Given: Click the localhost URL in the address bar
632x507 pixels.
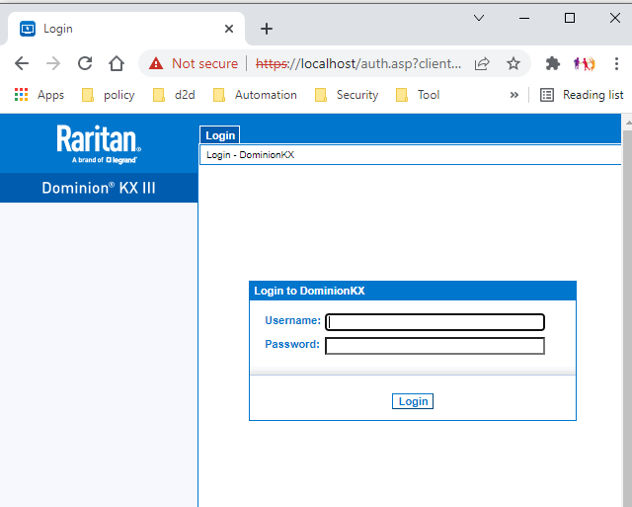Looking at the screenshot, I should coord(358,63).
